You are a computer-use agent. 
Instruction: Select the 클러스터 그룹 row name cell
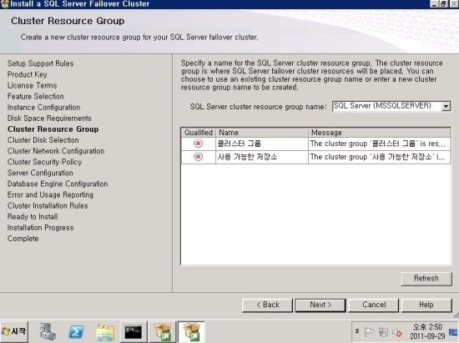(262, 144)
